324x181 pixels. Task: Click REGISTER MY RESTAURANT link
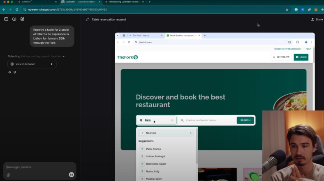[x=288, y=49]
